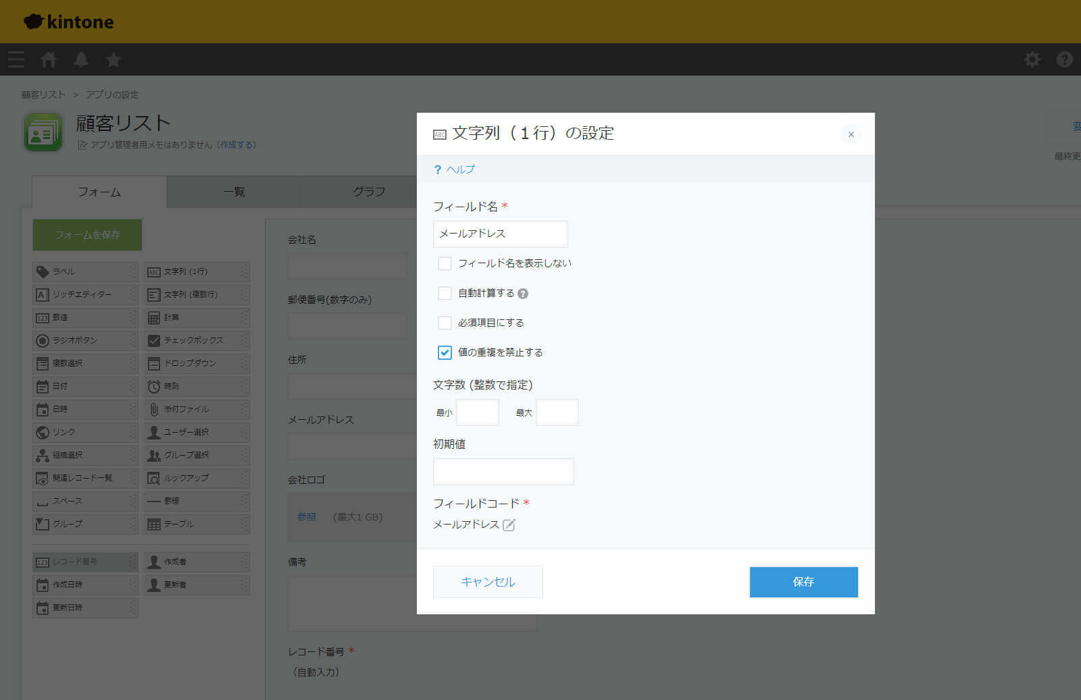Uncheck 値の重複を禁止する
1081x700 pixels.
click(x=444, y=352)
